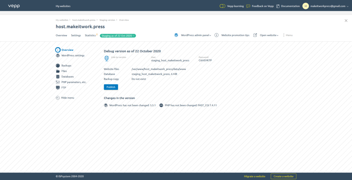This screenshot has width=352, height=180.
Task: Click the Files folder icon
Action: click(x=58, y=71)
